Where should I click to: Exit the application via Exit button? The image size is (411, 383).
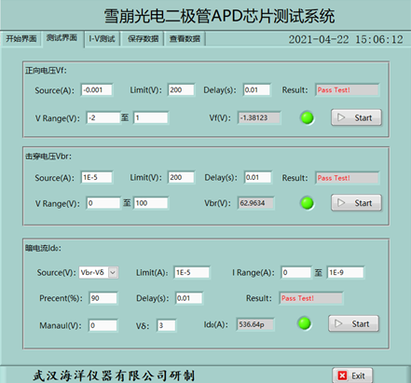click(x=352, y=376)
